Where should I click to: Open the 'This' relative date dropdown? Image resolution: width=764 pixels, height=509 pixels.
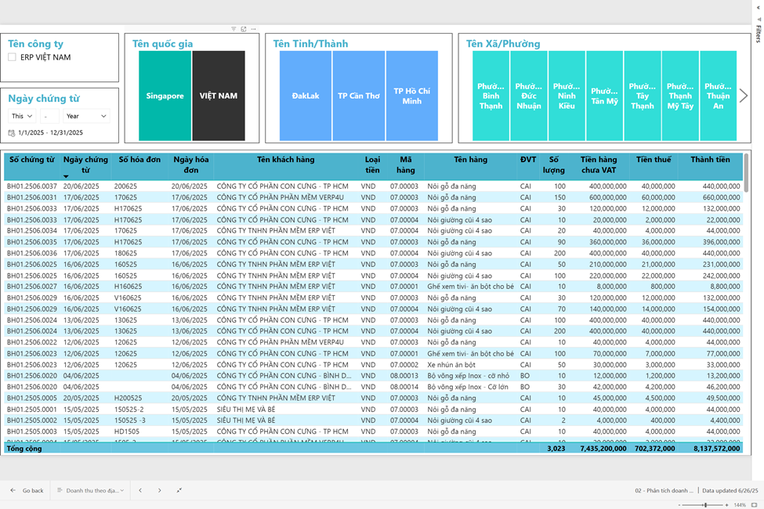coord(22,116)
